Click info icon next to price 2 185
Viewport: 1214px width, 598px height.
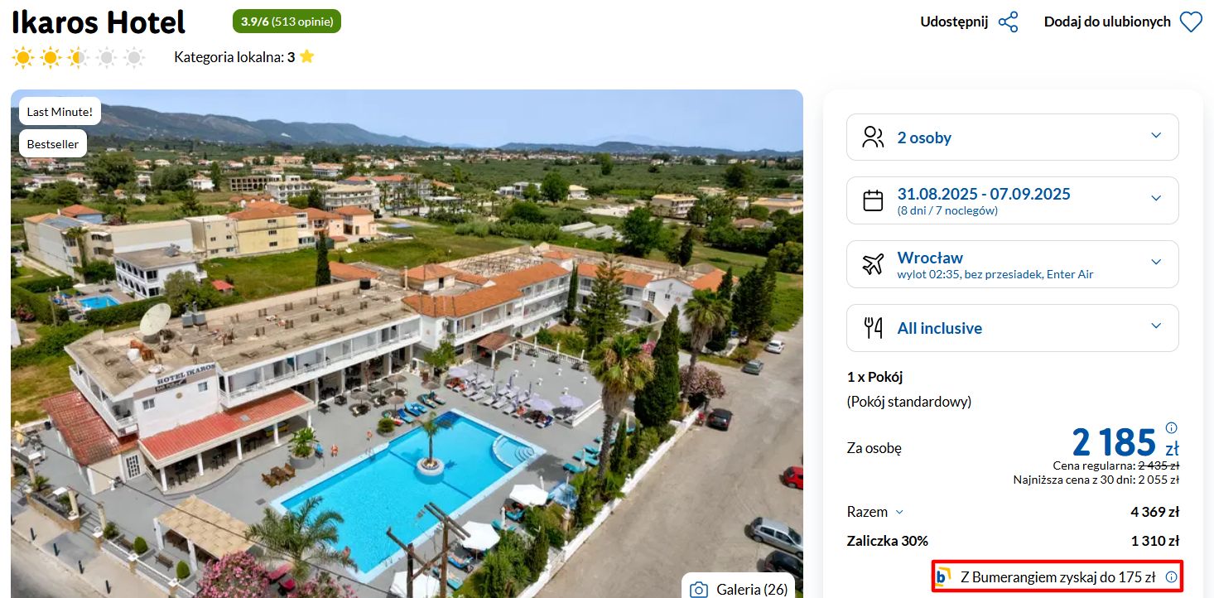point(1171,428)
